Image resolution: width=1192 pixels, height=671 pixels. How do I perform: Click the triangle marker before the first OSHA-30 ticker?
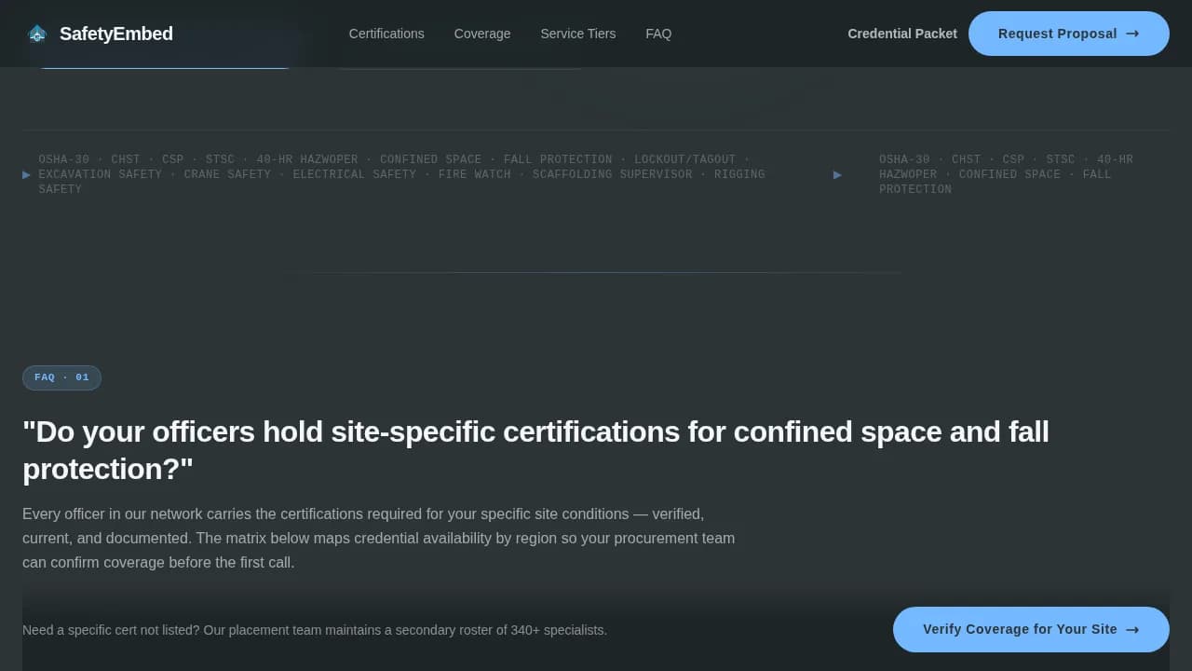pyautogui.click(x=27, y=174)
